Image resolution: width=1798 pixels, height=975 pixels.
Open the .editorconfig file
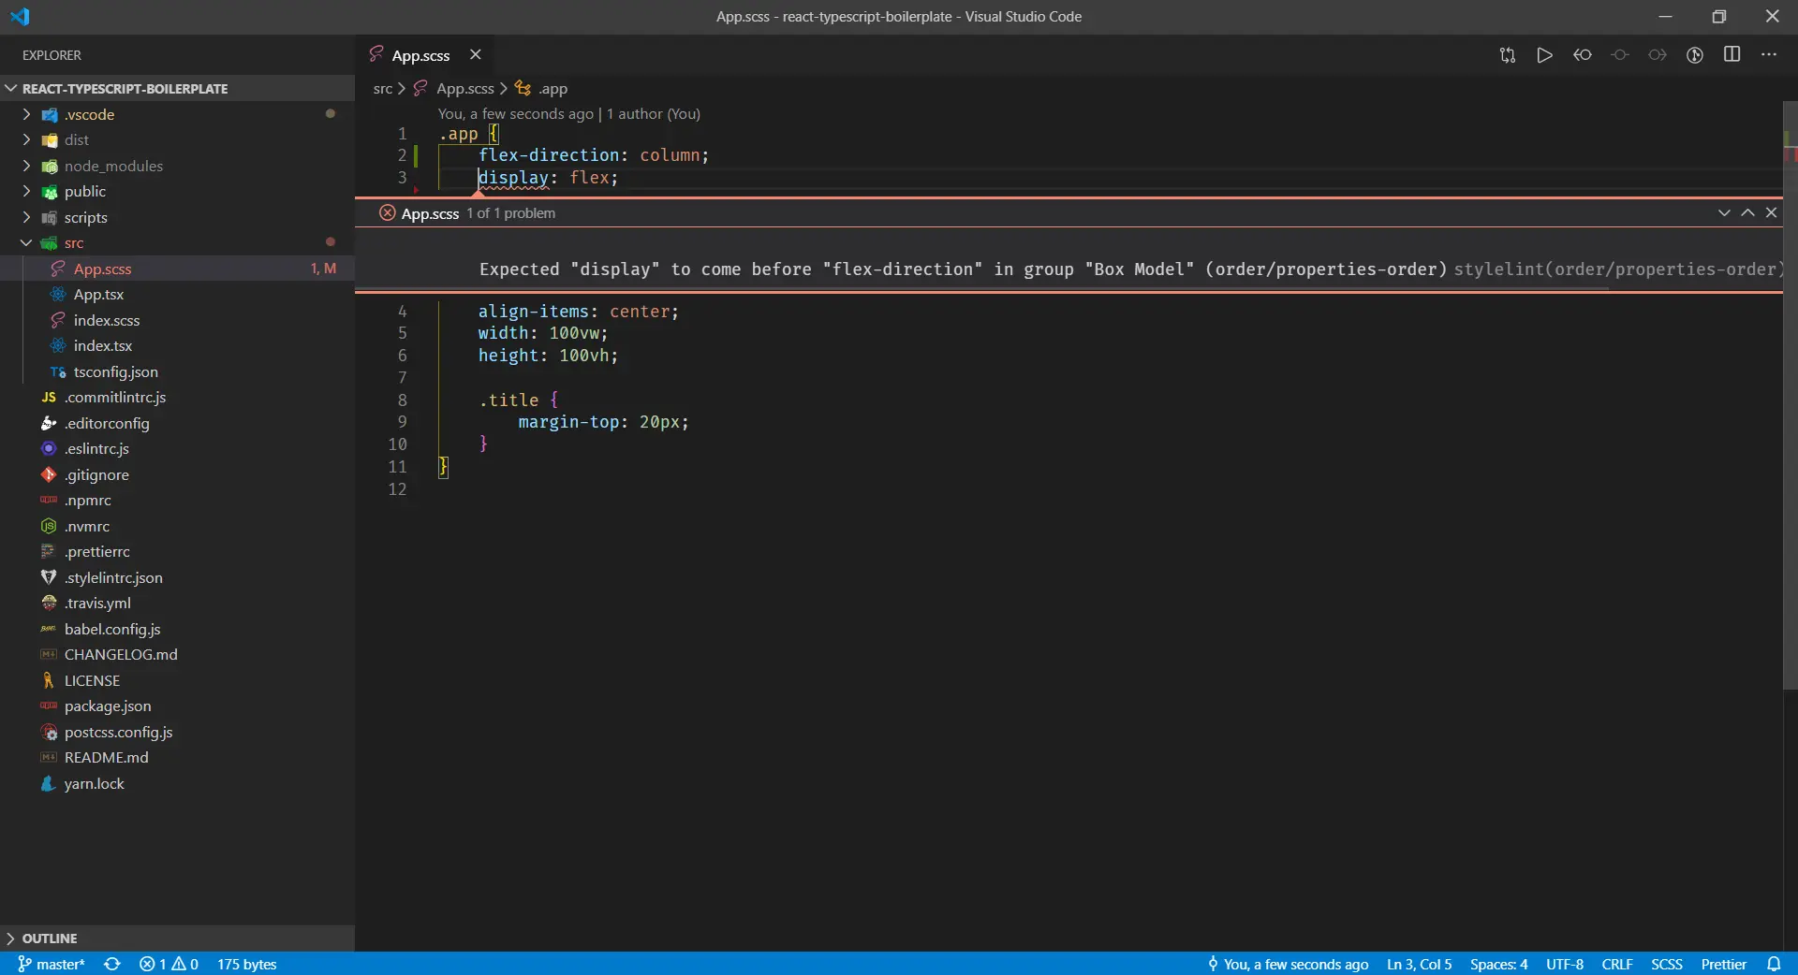coord(177,423)
